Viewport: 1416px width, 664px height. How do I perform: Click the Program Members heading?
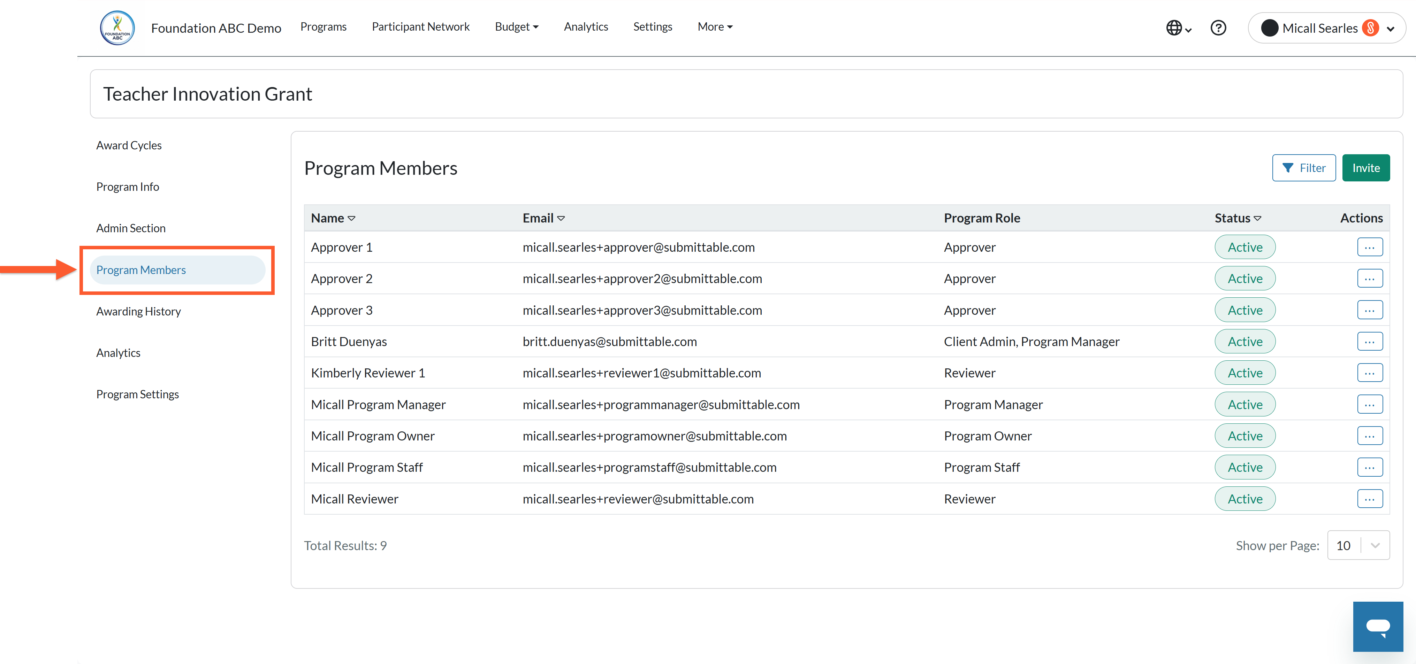[380, 168]
